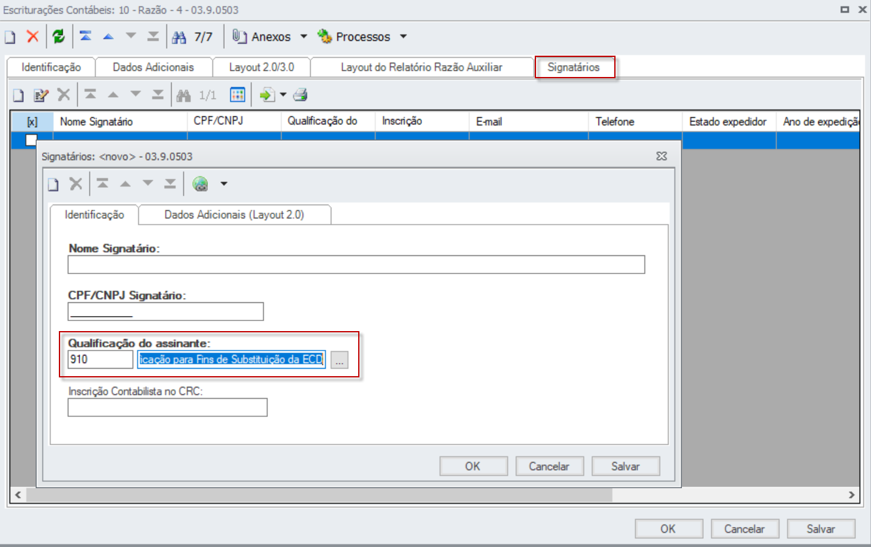Click OK in the Escriturações Contábeis window
Screen dimensions: 871x547
click(x=668, y=529)
